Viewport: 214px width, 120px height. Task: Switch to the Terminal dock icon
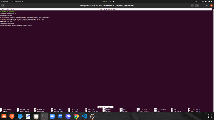44,116
